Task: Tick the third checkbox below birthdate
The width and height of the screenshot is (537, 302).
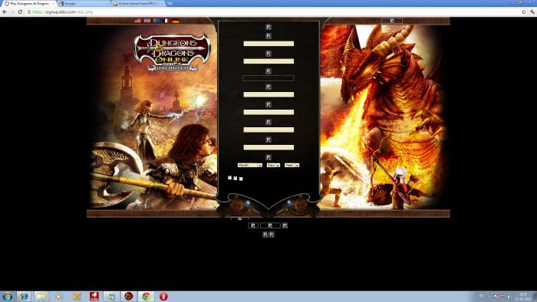Action: (x=241, y=179)
